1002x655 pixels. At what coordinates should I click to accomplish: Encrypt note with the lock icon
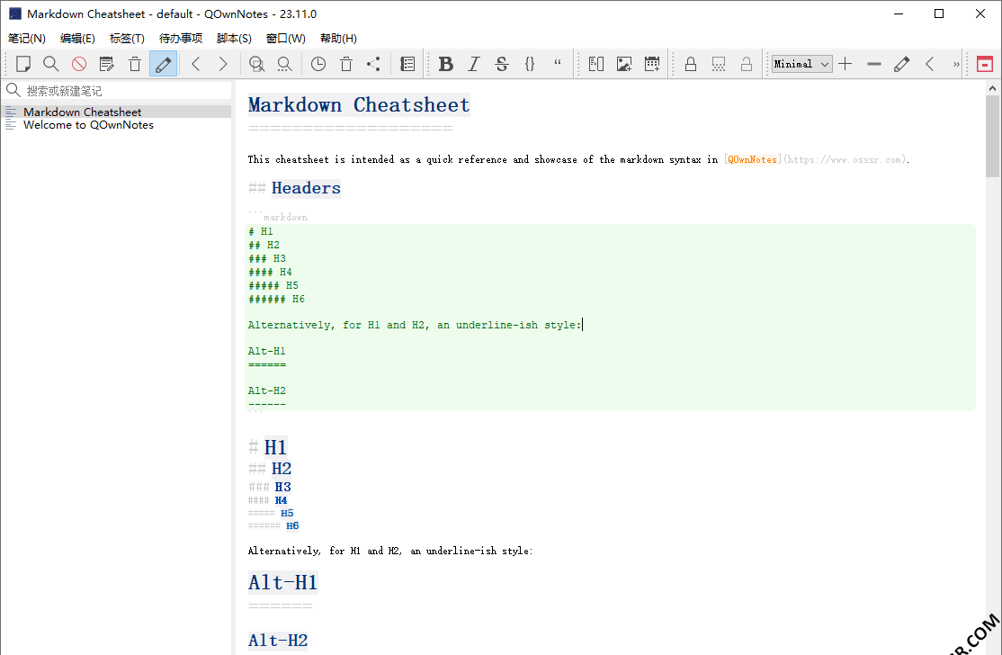[x=691, y=64]
